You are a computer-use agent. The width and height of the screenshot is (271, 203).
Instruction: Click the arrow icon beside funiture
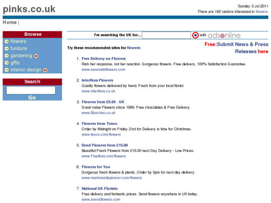coord(7,48)
